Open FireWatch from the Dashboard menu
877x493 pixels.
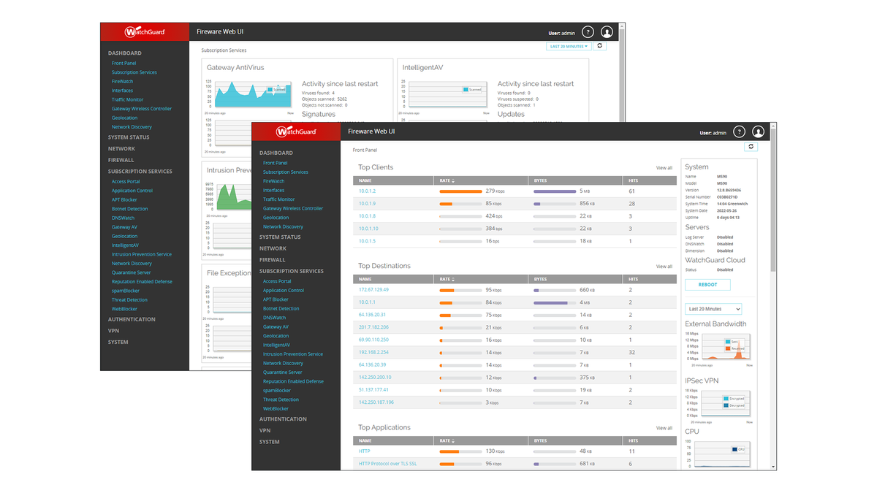click(275, 180)
